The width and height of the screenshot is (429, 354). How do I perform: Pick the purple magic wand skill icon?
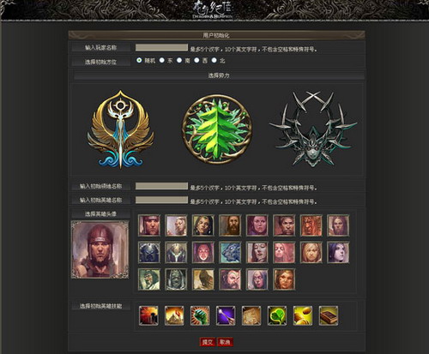tap(226, 315)
